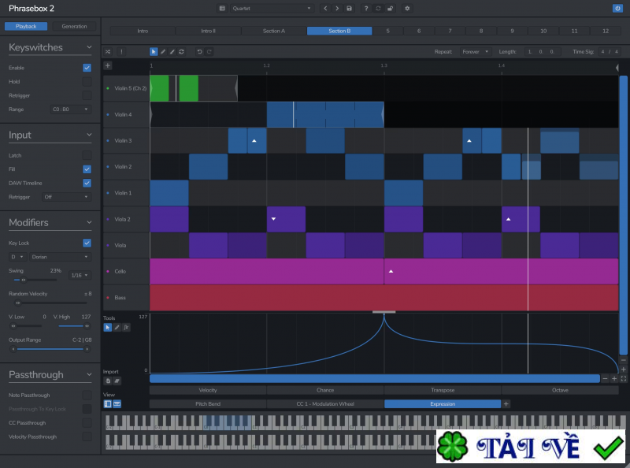Click the save preset disk icon
Screen dimensions: 630x468
pos(349,8)
